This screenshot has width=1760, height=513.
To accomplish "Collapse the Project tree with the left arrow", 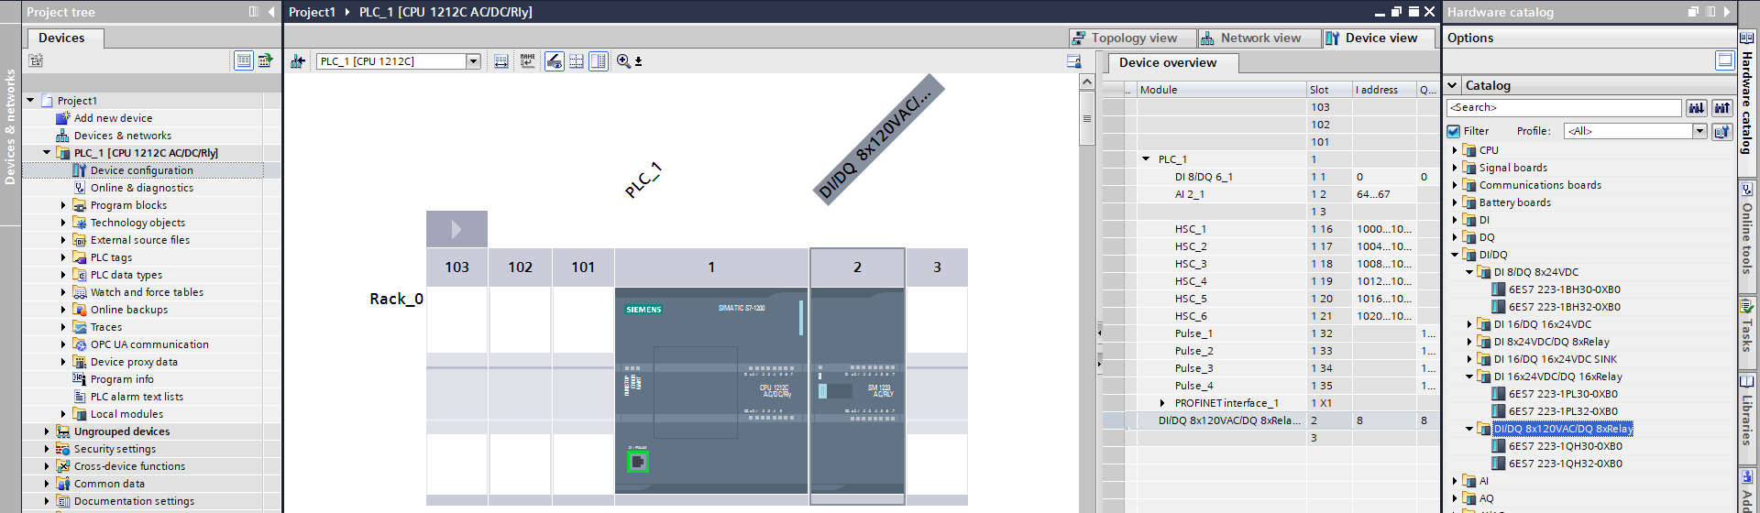I will pos(271,12).
